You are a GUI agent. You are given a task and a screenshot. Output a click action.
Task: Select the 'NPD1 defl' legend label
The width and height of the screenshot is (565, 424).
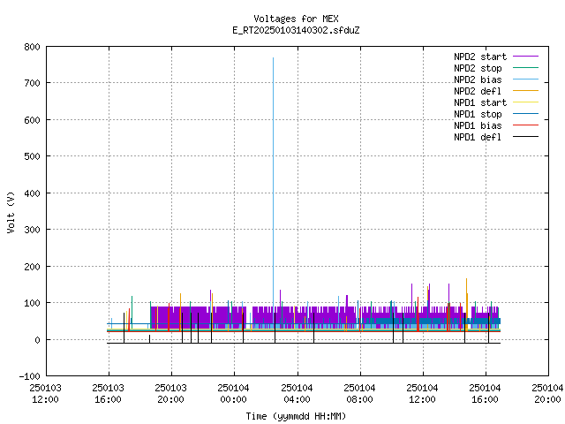478,137
